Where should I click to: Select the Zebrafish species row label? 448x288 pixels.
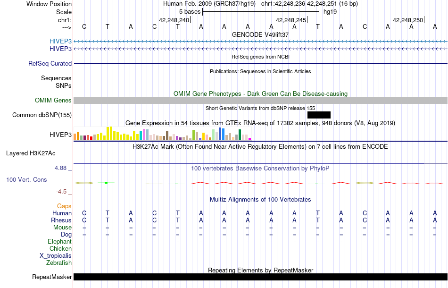(59, 263)
